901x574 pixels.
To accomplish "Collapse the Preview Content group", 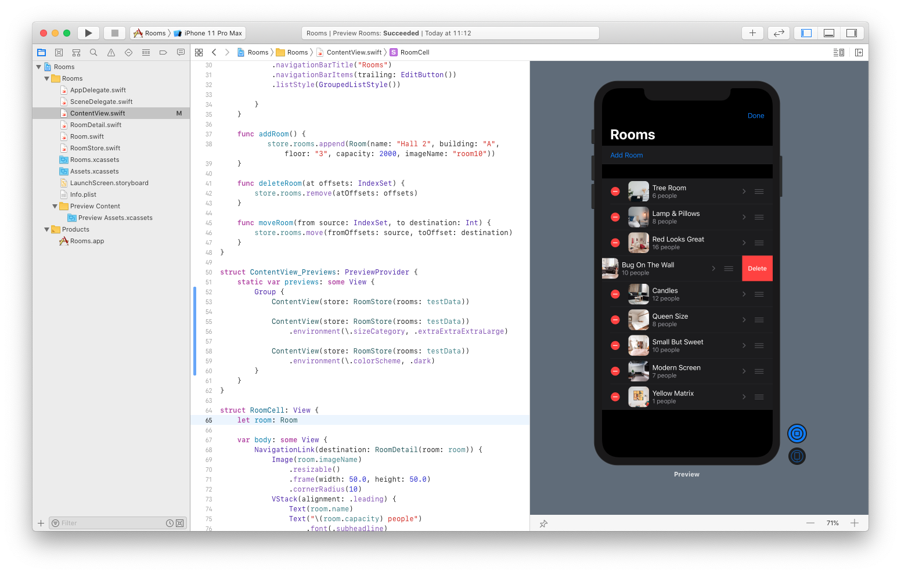I will click(x=55, y=206).
